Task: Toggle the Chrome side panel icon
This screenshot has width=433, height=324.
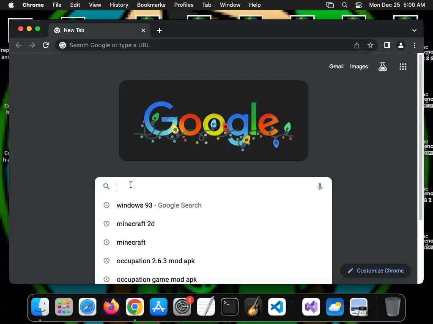Action: (x=387, y=45)
